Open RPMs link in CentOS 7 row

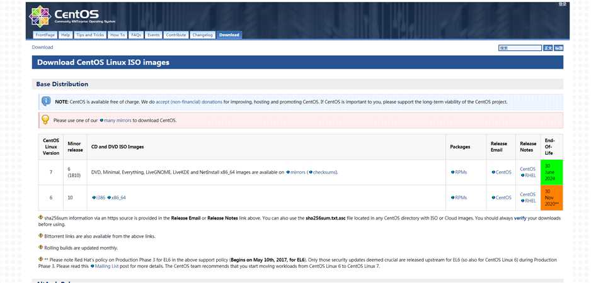coord(461,172)
